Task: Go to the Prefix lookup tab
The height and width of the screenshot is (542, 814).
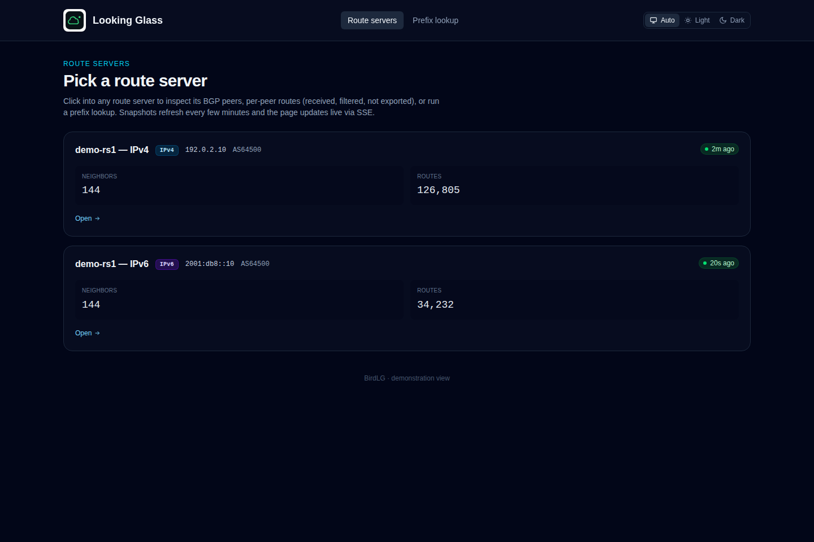Action: click(x=435, y=20)
